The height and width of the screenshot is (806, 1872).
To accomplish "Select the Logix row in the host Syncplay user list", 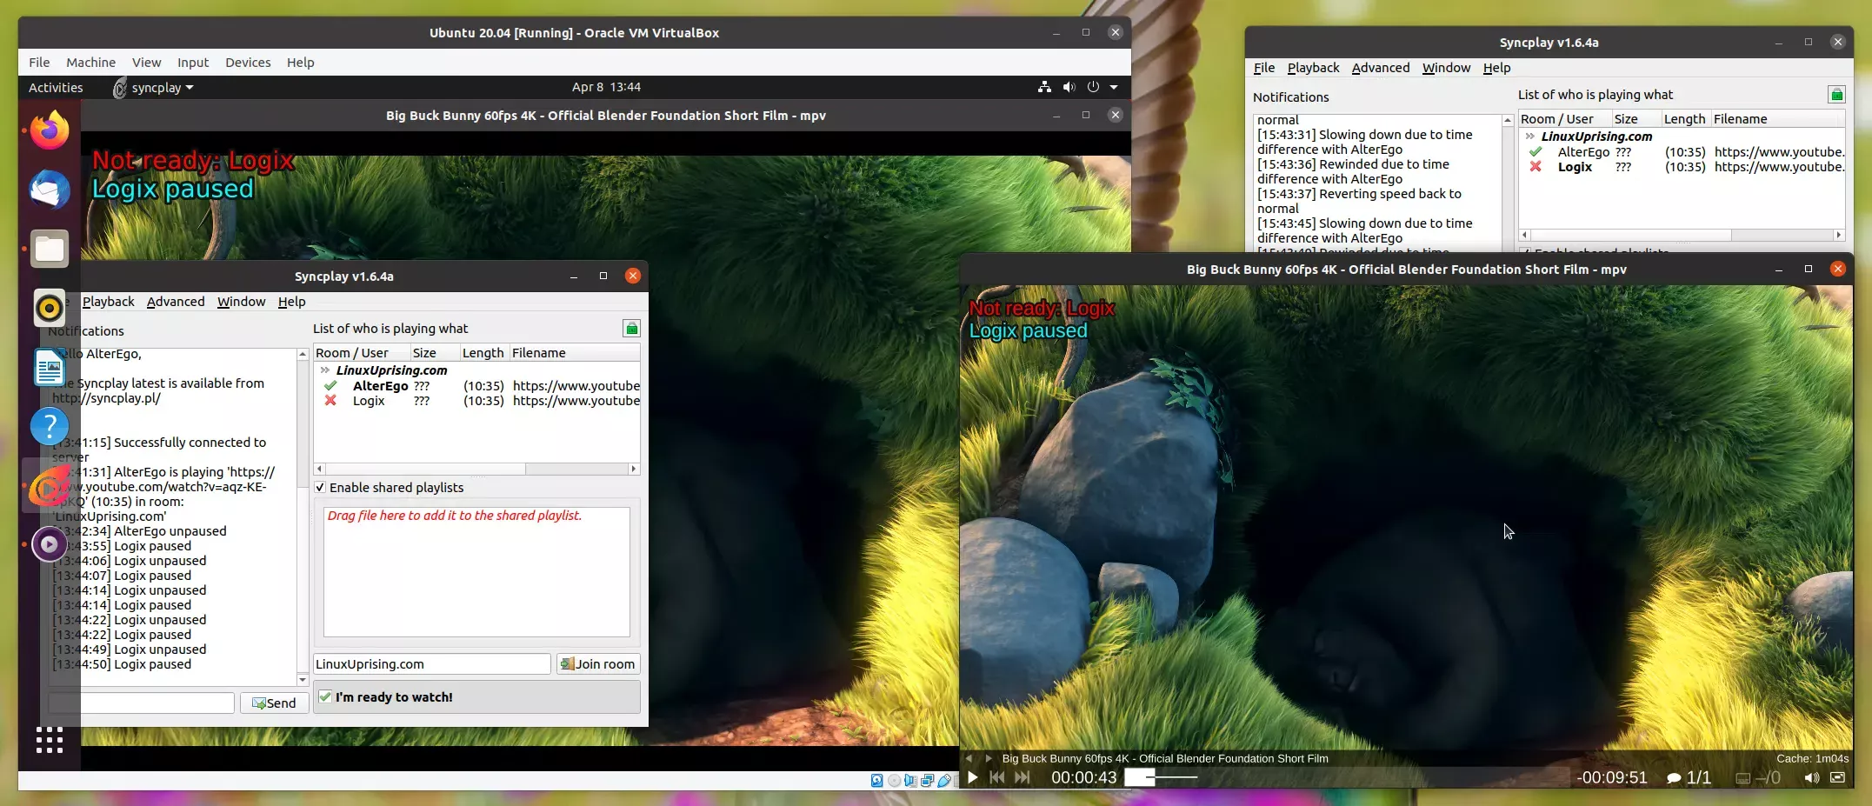I will [1682, 167].
